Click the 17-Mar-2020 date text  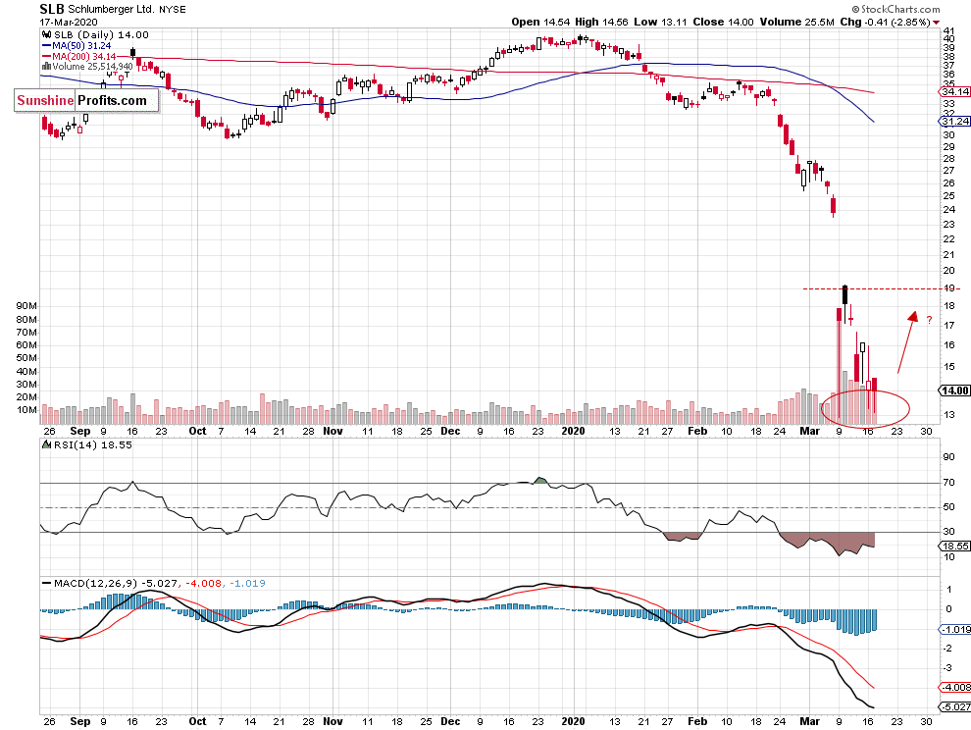point(68,22)
